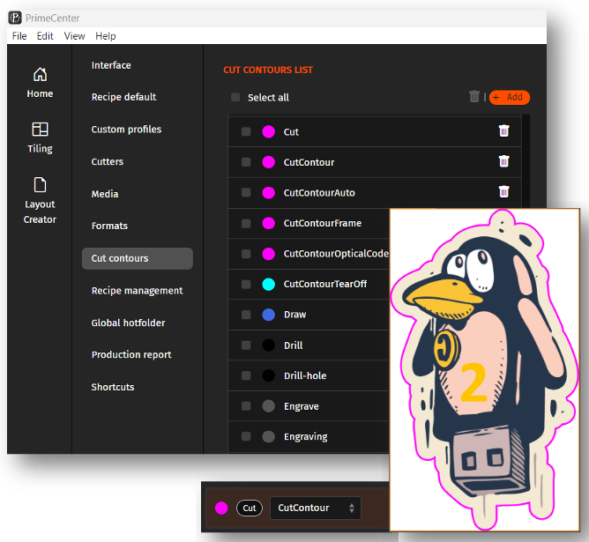Open the View menu
The height and width of the screenshot is (542, 589).
click(x=74, y=36)
